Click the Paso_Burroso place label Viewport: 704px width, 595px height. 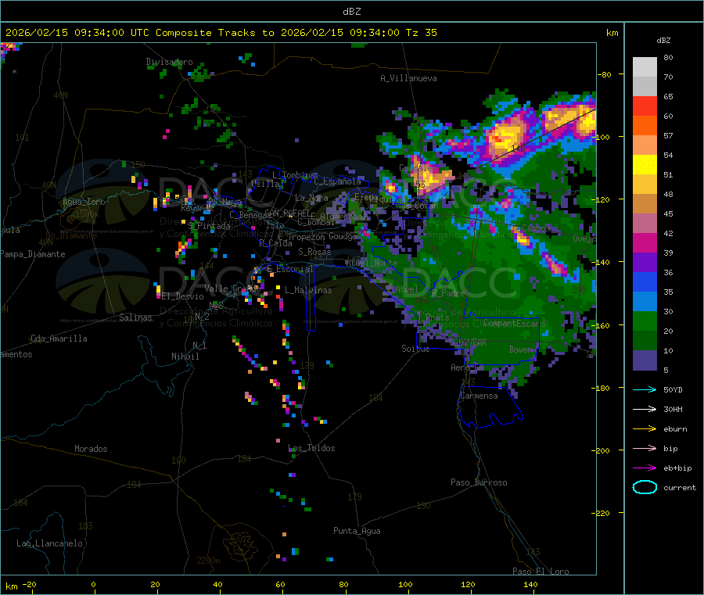pyautogui.click(x=479, y=482)
